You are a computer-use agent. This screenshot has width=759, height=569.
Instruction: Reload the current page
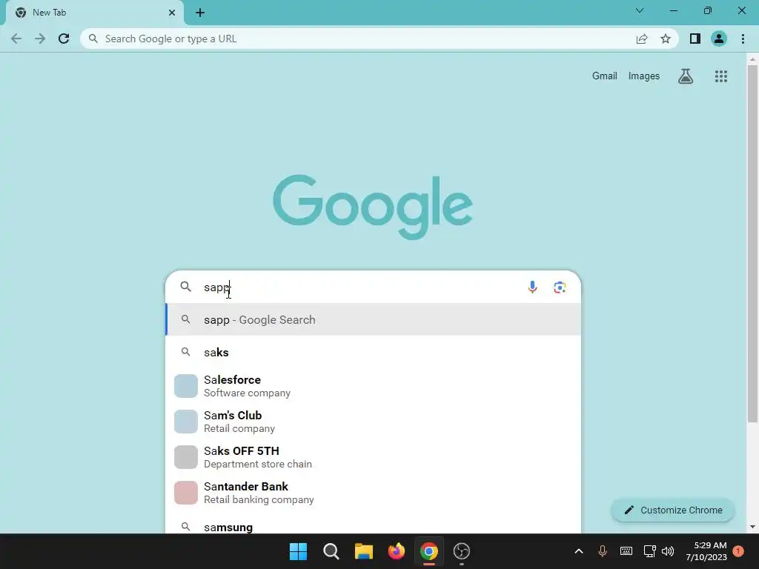tap(64, 39)
